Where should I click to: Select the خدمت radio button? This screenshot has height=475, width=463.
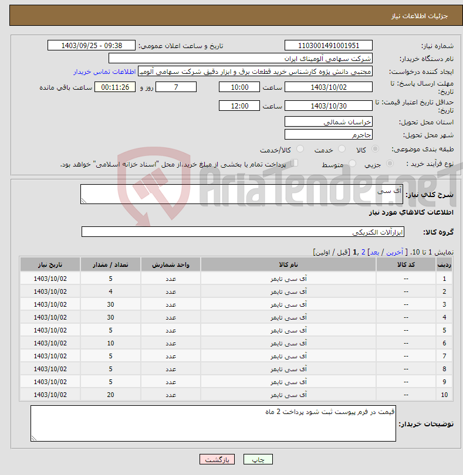click(342, 149)
